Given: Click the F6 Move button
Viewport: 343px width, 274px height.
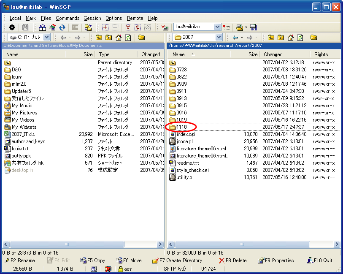Looking at the screenshot, I should tap(129, 260).
